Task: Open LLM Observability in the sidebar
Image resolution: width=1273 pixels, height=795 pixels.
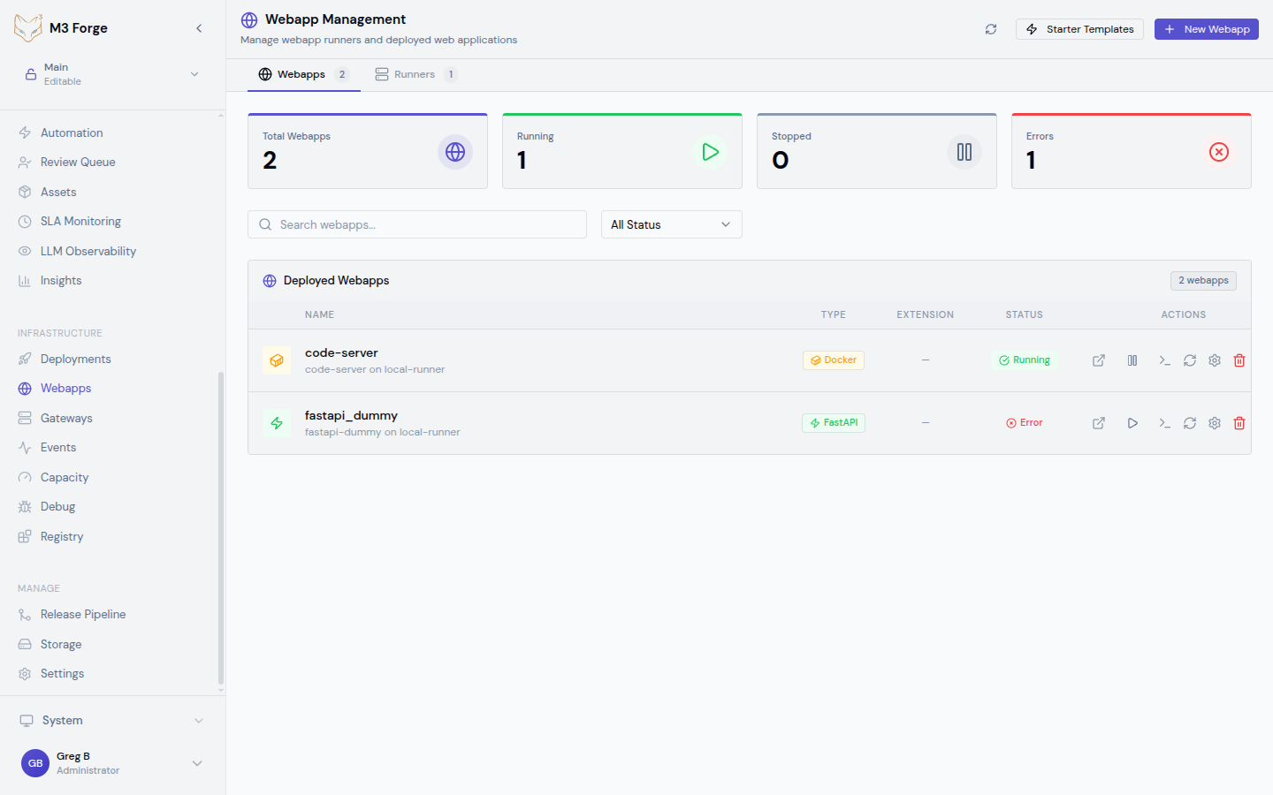Action: (x=88, y=251)
